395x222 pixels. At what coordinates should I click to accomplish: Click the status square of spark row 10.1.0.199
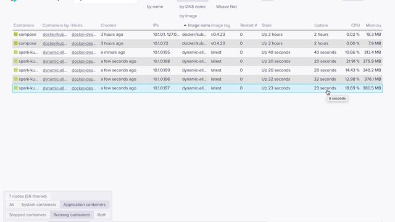(15, 70)
